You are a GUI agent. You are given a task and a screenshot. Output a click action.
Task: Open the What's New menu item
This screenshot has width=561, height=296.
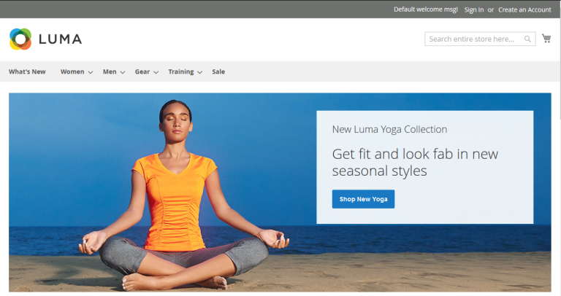(x=27, y=71)
